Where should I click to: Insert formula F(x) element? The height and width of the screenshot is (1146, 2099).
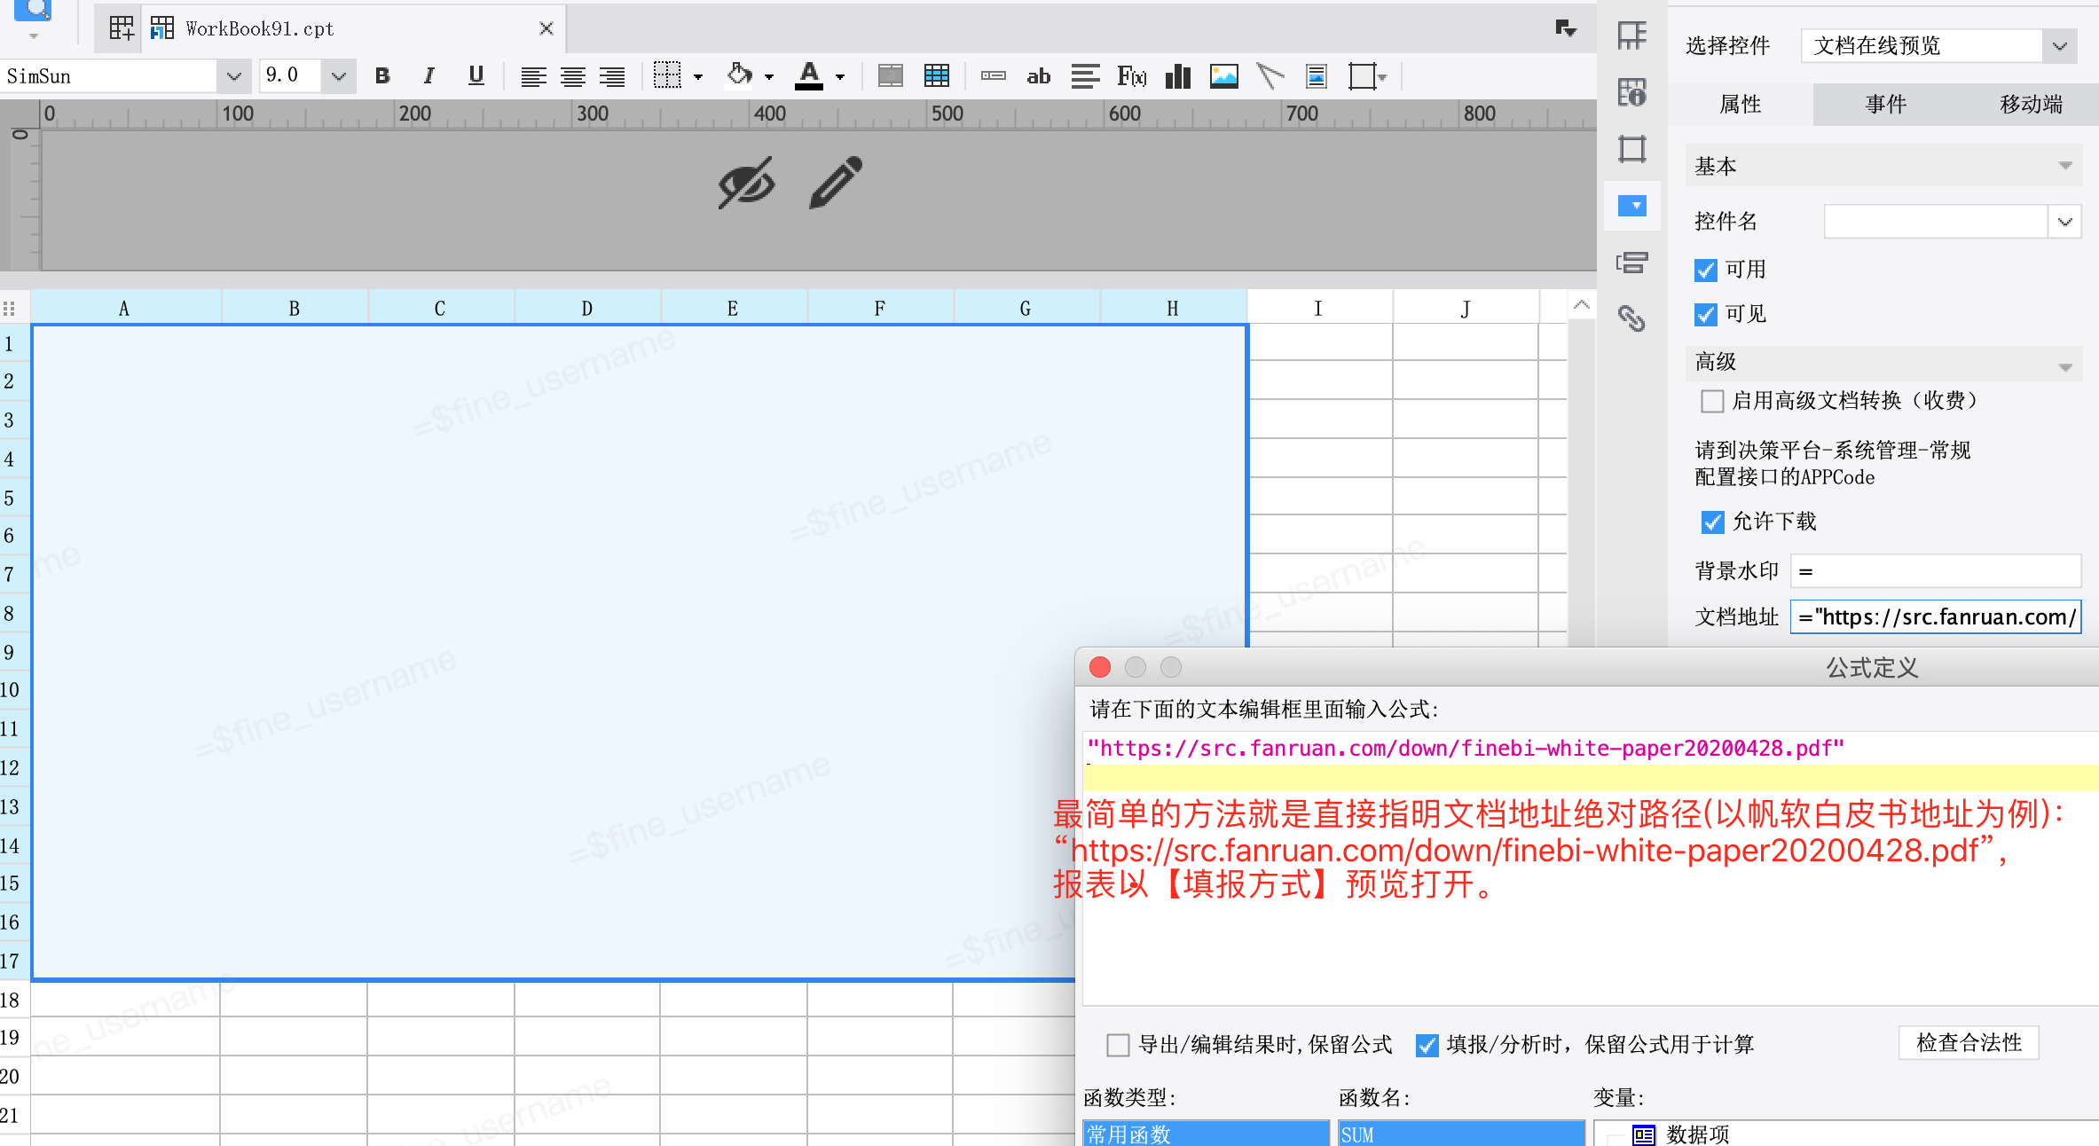coord(1132,76)
